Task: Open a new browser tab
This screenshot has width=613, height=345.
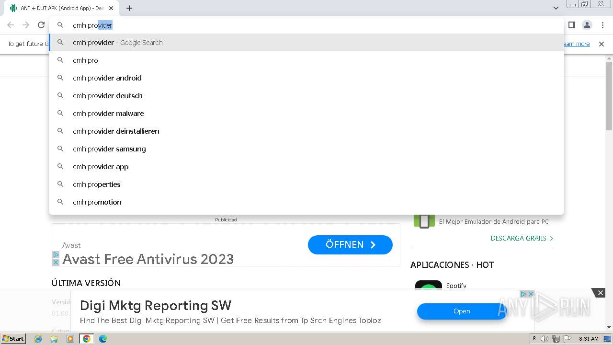Action: pyautogui.click(x=129, y=8)
